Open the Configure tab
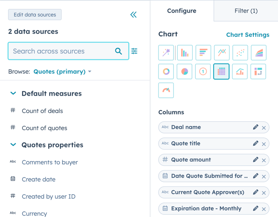Image resolution: width=278 pixels, height=217 pixels. point(182,11)
